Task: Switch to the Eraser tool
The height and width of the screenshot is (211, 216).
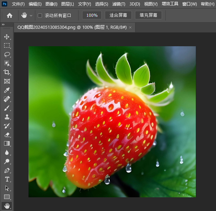Action: coord(7,135)
